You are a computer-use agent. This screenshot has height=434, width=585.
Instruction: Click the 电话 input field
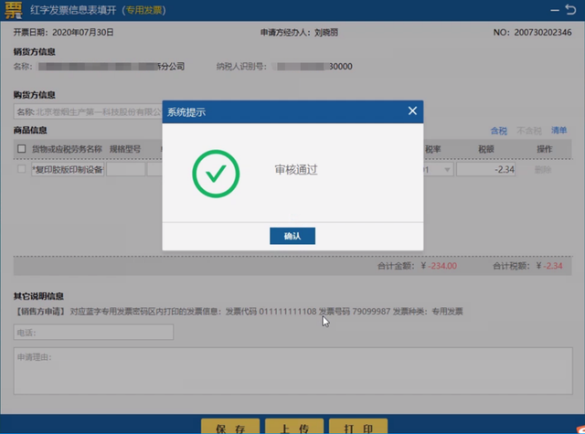(93, 333)
